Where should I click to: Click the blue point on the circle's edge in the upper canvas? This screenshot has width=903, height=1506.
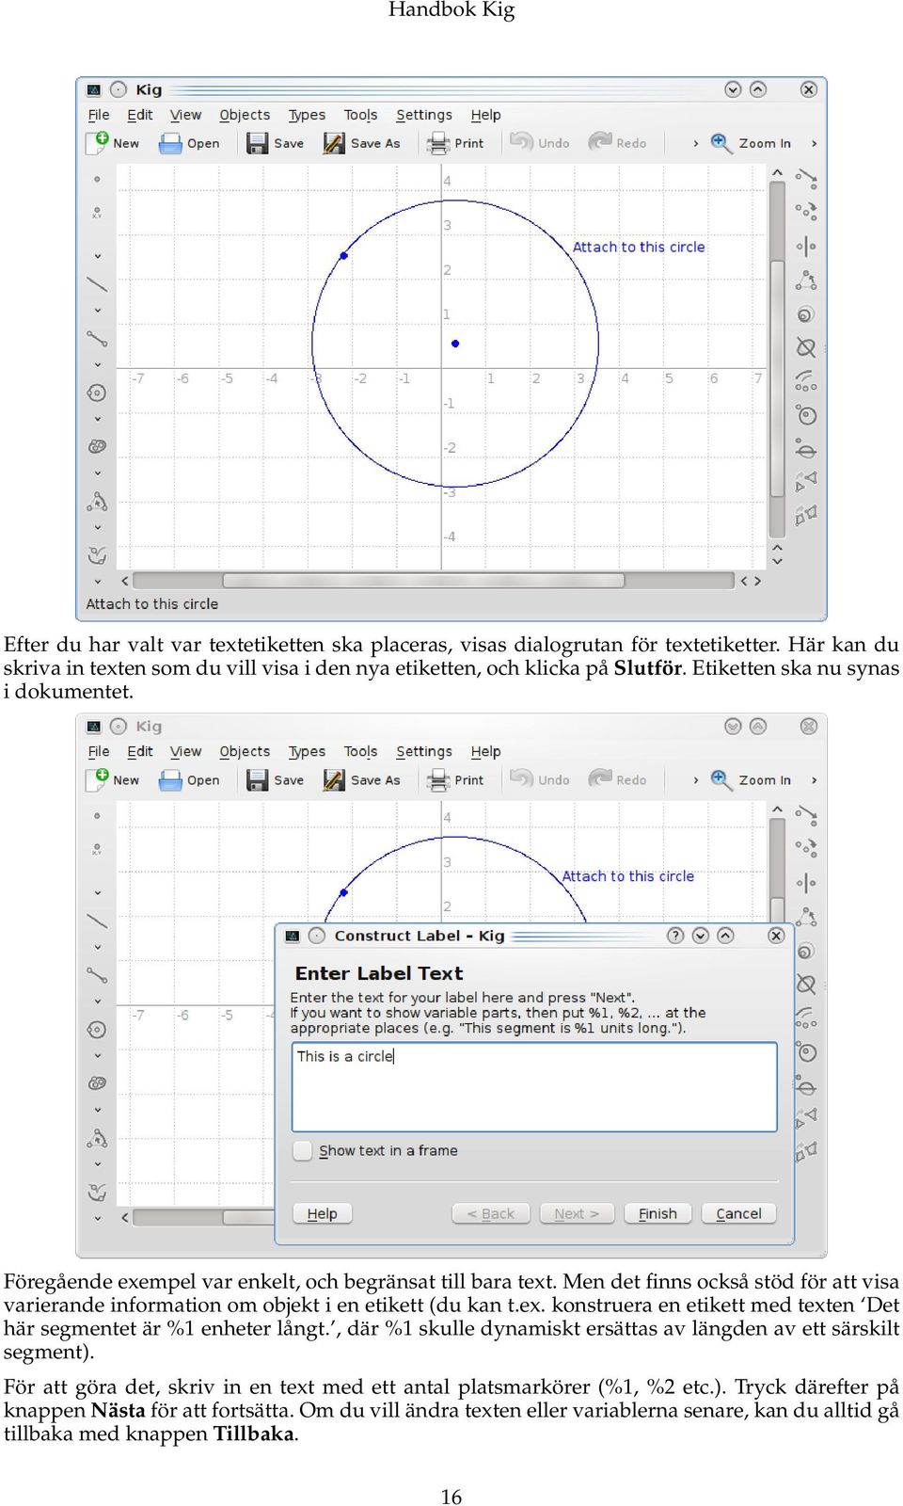343,255
